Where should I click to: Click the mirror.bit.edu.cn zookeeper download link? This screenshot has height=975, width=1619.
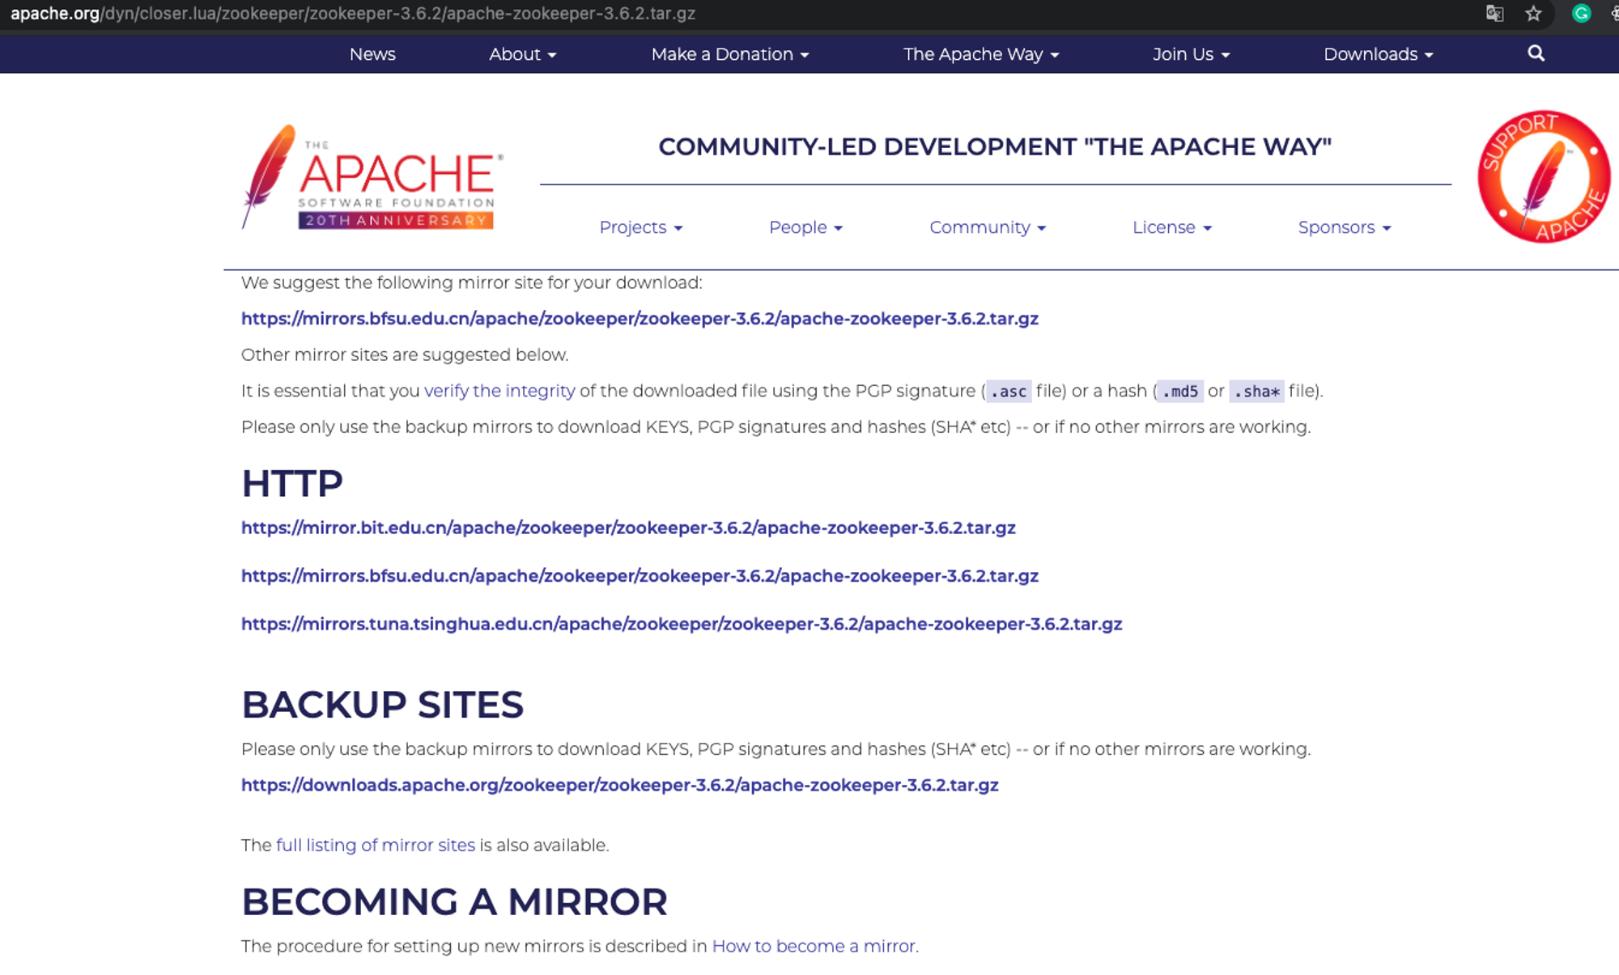click(x=628, y=528)
